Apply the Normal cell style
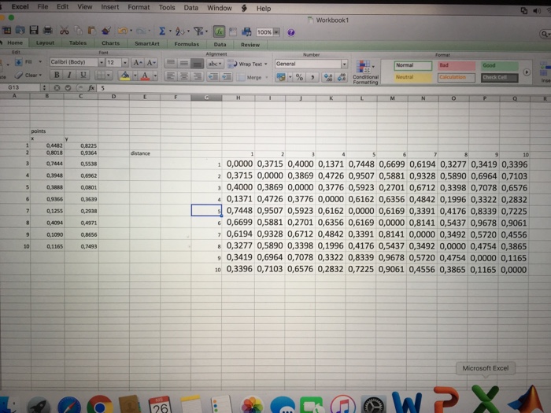Viewport: 551px width, 413px height. [x=413, y=65]
